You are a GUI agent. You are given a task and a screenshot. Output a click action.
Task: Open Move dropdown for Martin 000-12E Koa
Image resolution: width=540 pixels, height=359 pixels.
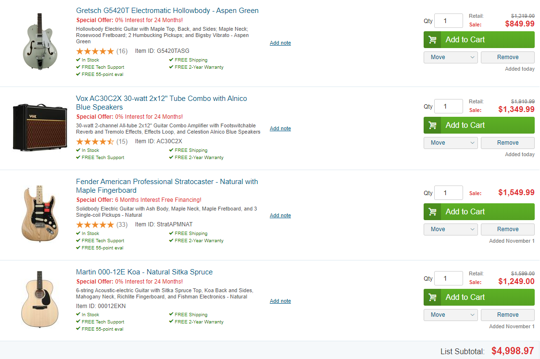[x=451, y=315]
